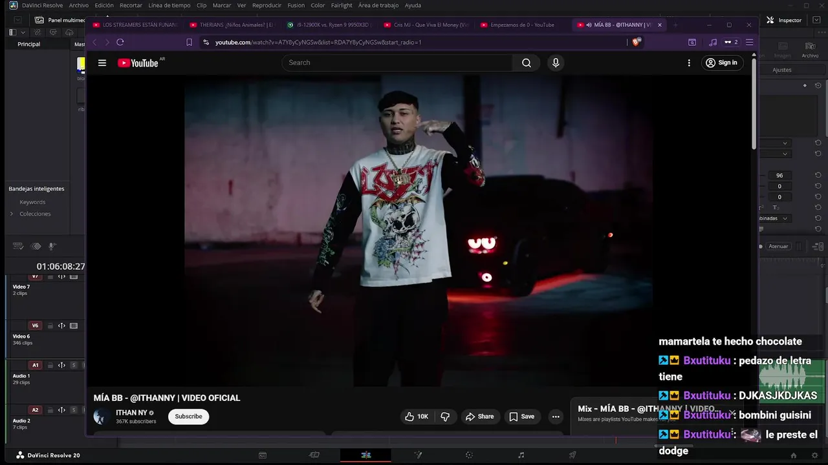The image size is (828, 465).
Task: Switch to the THERIANS browser tab
Action: tap(231, 25)
